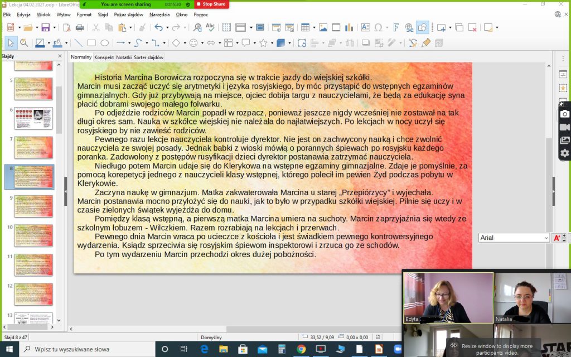Select slide 10 thumbnail in panel
Image resolution: width=571 pixels, height=357 pixels.
[x=33, y=235]
